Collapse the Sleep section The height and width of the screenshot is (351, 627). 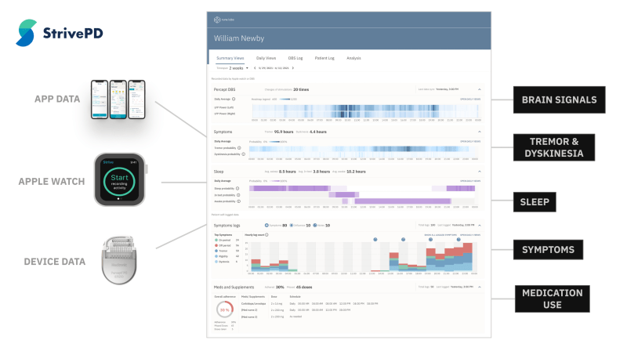pyautogui.click(x=480, y=172)
